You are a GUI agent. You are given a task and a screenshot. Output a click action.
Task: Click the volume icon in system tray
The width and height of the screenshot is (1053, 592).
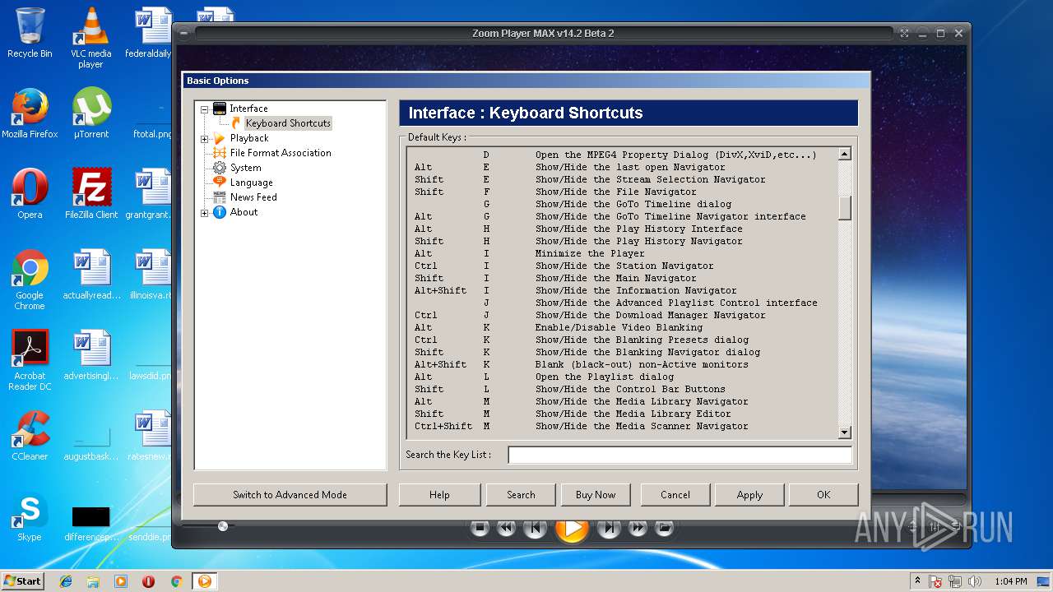pyautogui.click(x=975, y=581)
